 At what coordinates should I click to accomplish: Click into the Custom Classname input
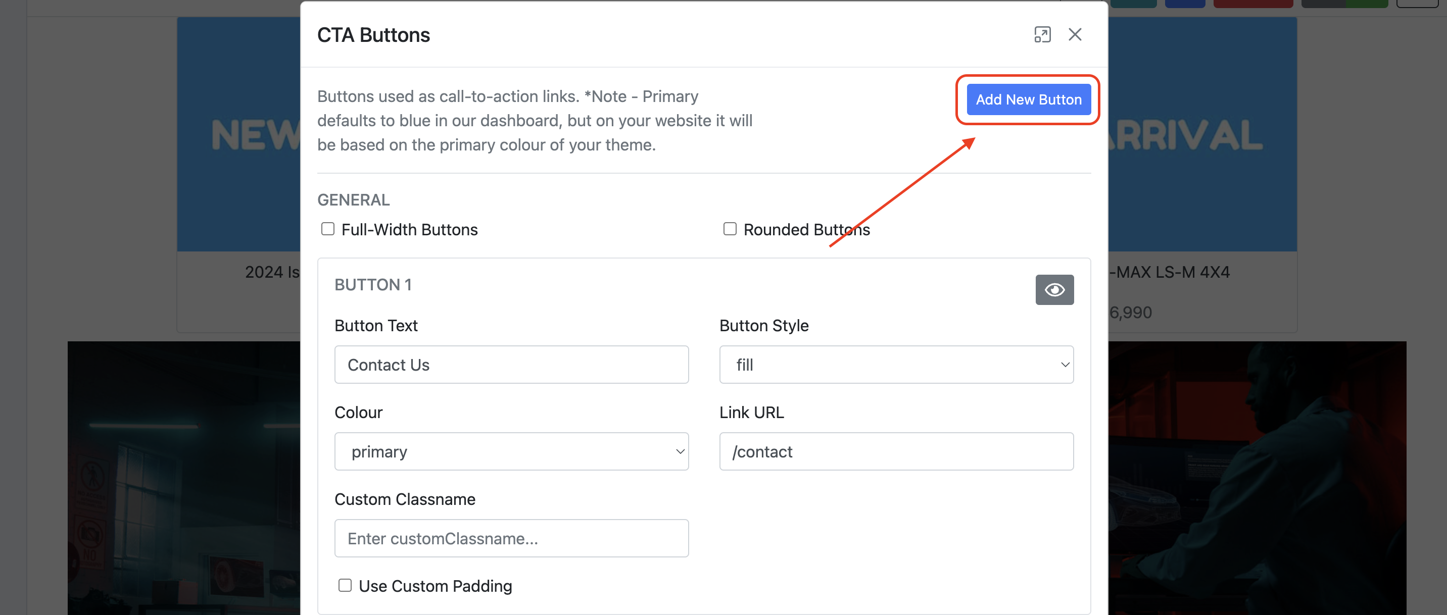pos(511,538)
